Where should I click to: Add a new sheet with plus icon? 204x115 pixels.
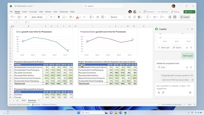(39, 100)
